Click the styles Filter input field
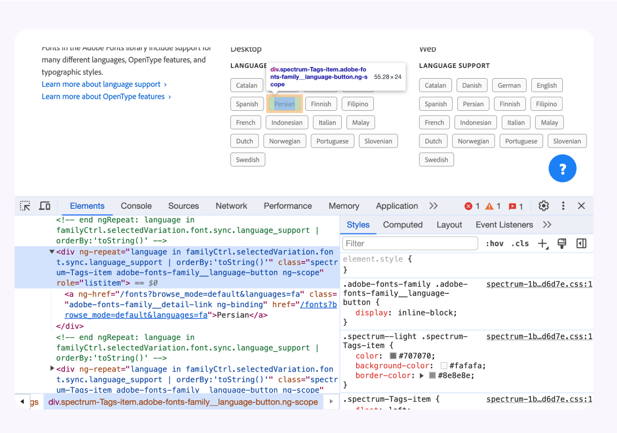Viewport: 617px width, 433px height. pyautogui.click(x=410, y=243)
